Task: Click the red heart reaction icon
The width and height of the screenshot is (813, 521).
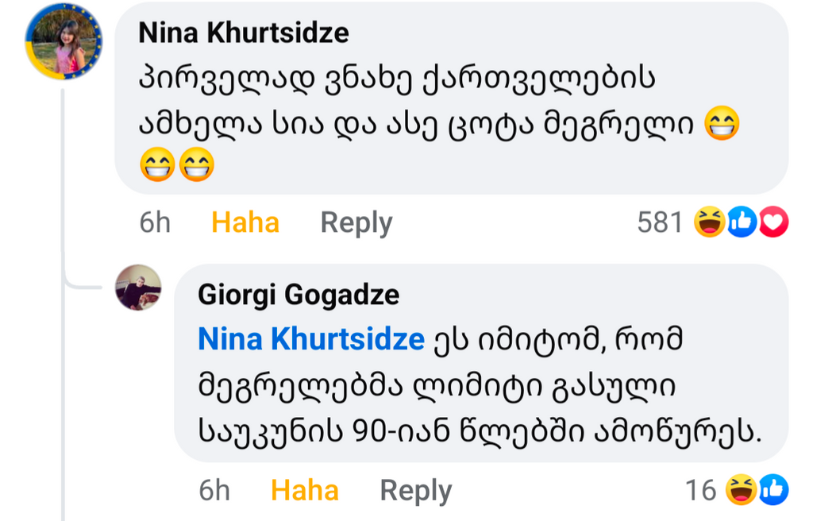Action: coord(773,222)
